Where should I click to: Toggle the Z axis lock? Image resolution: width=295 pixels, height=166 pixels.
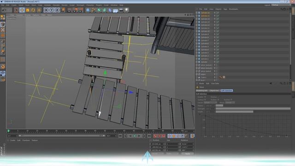(x=57, y=10)
